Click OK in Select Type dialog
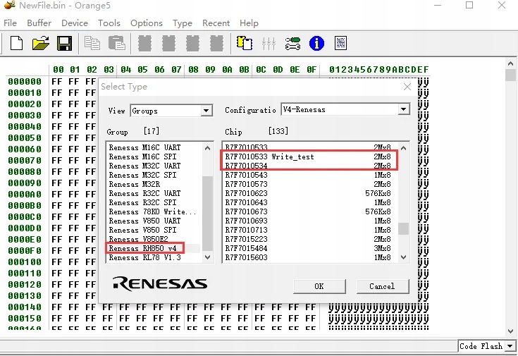 click(x=319, y=286)
